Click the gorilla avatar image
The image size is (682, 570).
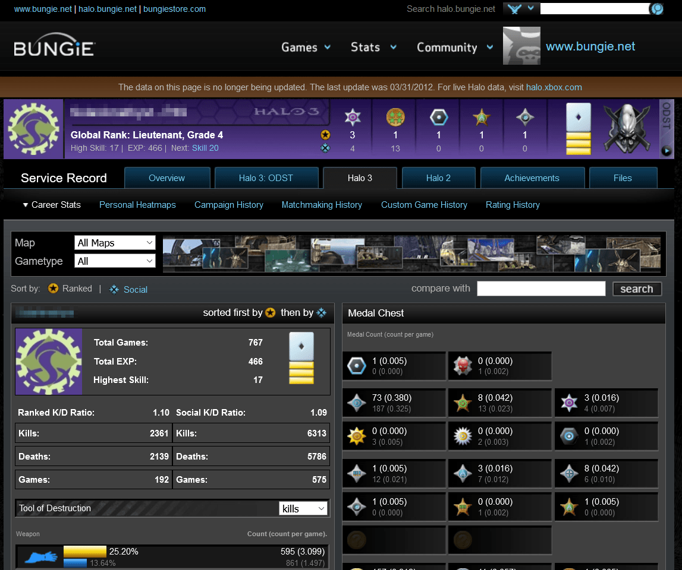521,46
